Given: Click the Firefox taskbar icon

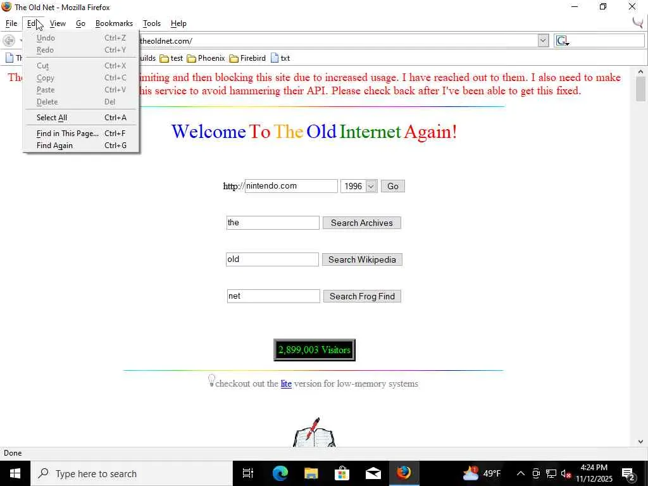Looking at the screenshot, I should (404, 473).
